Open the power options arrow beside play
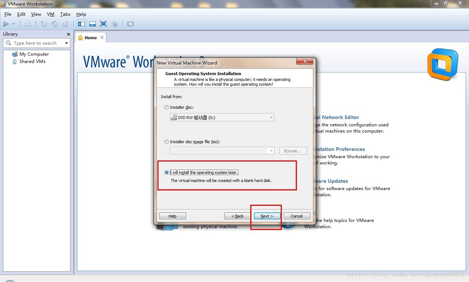 [x=14, y=24]
